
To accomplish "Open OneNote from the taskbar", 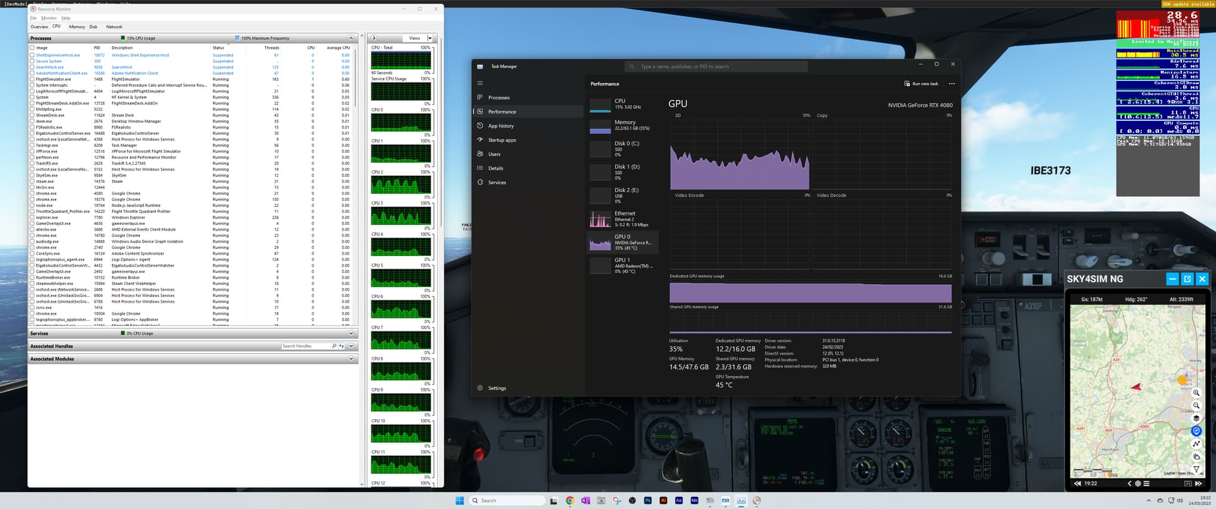I will pyautogui.click(x=585, y=500).
